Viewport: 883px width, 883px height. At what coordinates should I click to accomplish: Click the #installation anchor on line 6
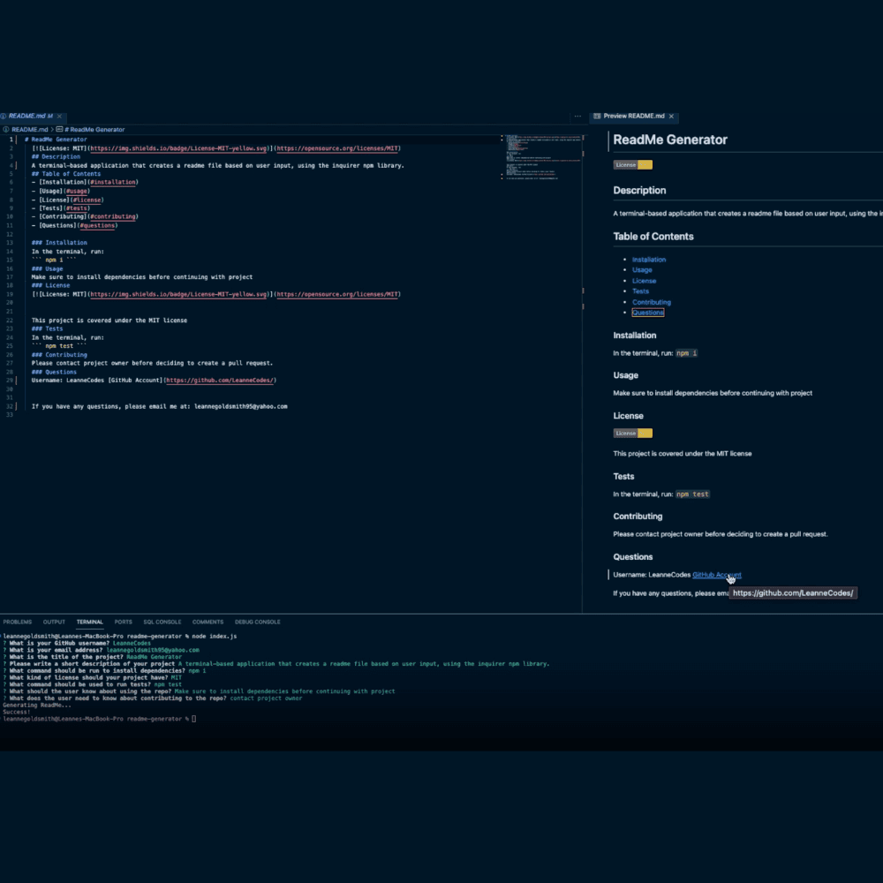point(113,183)
